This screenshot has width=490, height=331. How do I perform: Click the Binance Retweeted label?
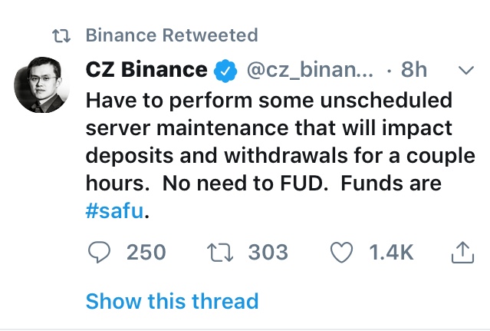172,35
